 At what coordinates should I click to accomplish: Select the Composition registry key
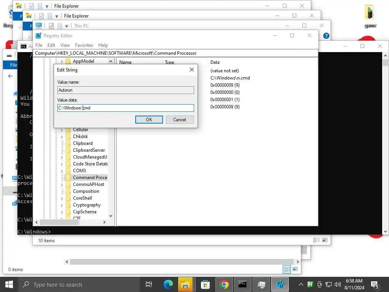pos(86,191)
